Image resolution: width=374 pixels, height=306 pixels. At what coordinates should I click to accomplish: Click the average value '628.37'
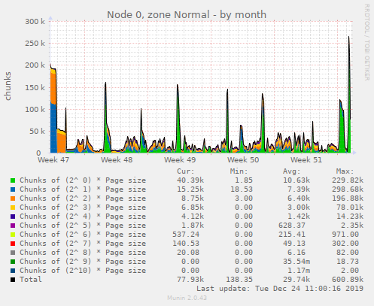292,226
